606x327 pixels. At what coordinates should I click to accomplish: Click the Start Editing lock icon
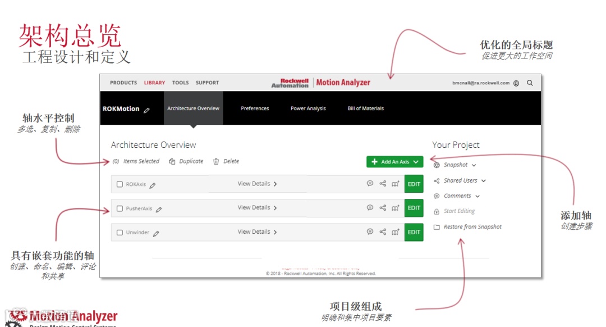(x=437, y=211)
